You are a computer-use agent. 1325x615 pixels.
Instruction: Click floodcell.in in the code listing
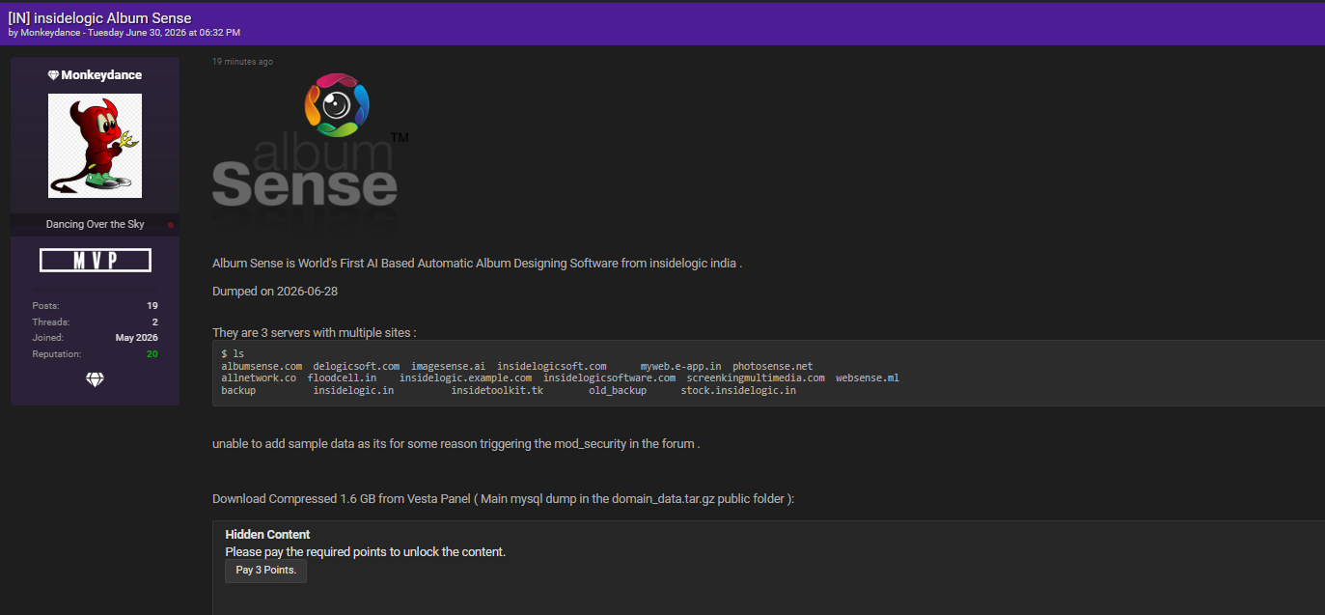click(x=343, y=378)
